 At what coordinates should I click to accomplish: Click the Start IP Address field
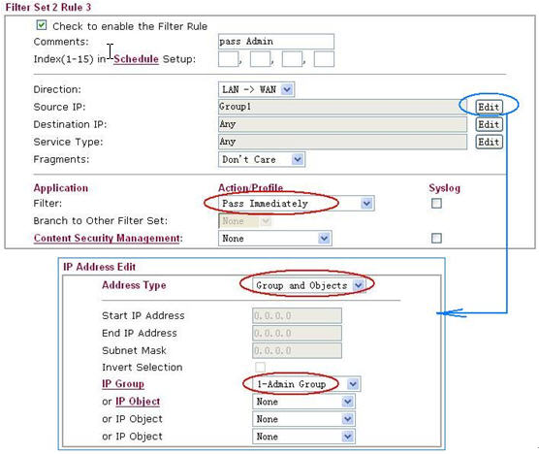(297, 315)
